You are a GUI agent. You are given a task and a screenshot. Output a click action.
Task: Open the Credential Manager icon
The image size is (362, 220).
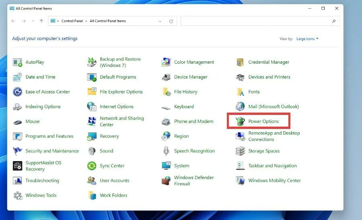(240, 62)
